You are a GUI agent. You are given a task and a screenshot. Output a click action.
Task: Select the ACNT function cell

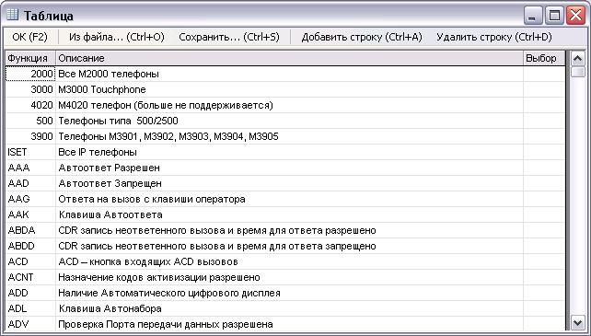pyautogui.click(x=30, y=278)
